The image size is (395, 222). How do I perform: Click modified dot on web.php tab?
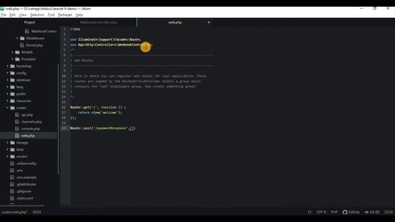click(x=209, y=22)
